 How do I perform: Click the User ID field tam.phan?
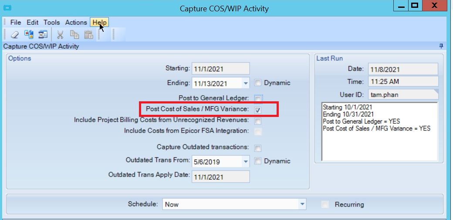click(403, 95)
